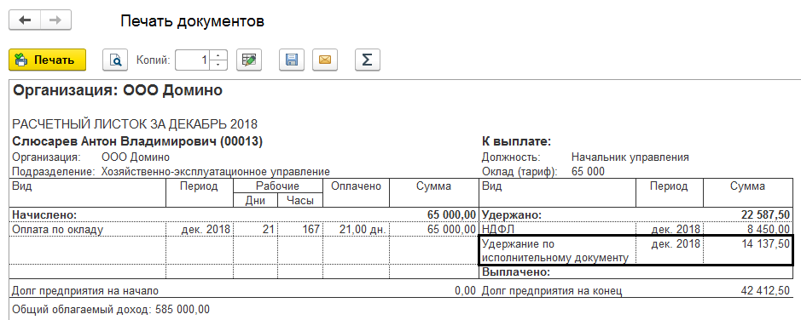Viewport: 801px width, 320px height.
Task: Select the Долг предприятия на конец value
Action: coord(766,291)
